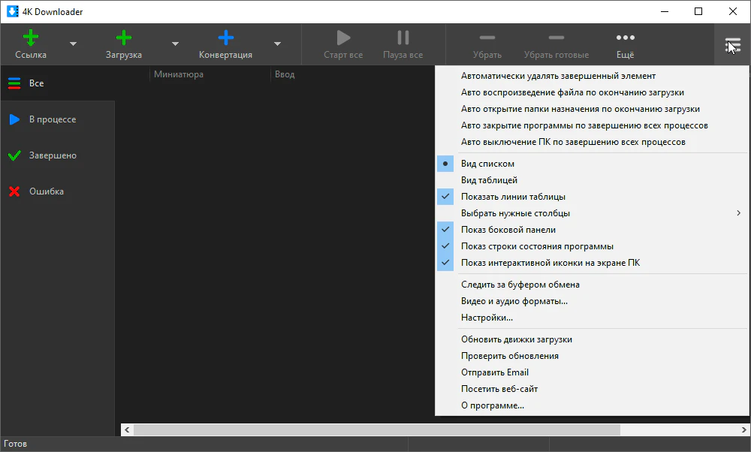
Task: Click the hamburger menu icon in toolbar
Action: (x=732, y=45)
